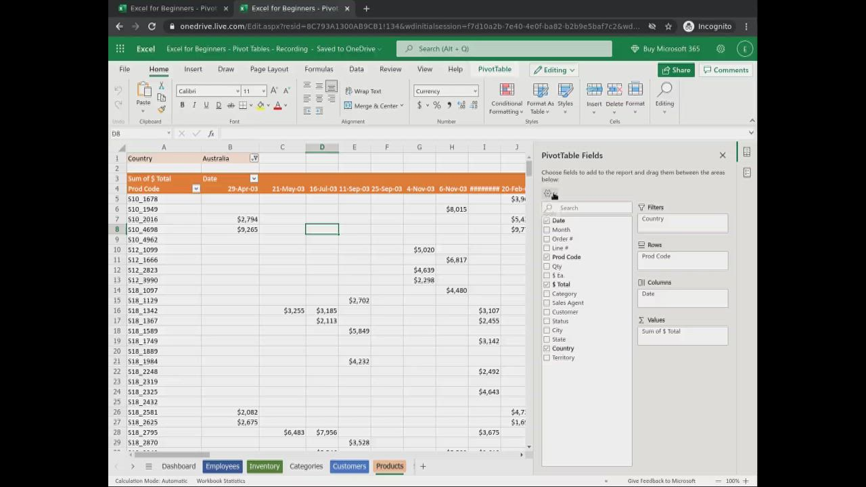Uncheck the Date field checkbox

tap(547, 221)
